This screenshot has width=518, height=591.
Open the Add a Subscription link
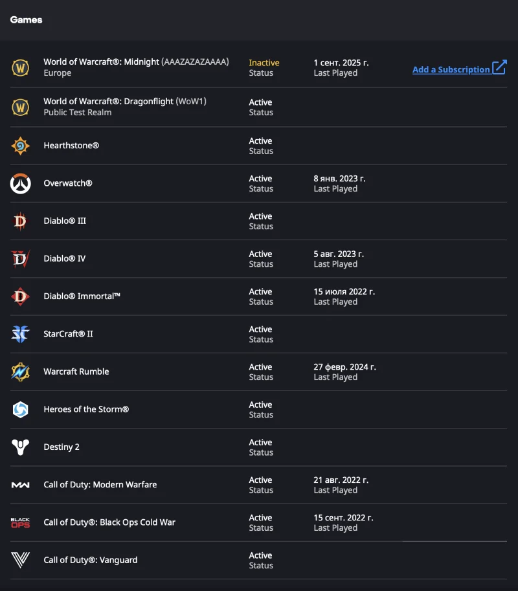(451, 70)
